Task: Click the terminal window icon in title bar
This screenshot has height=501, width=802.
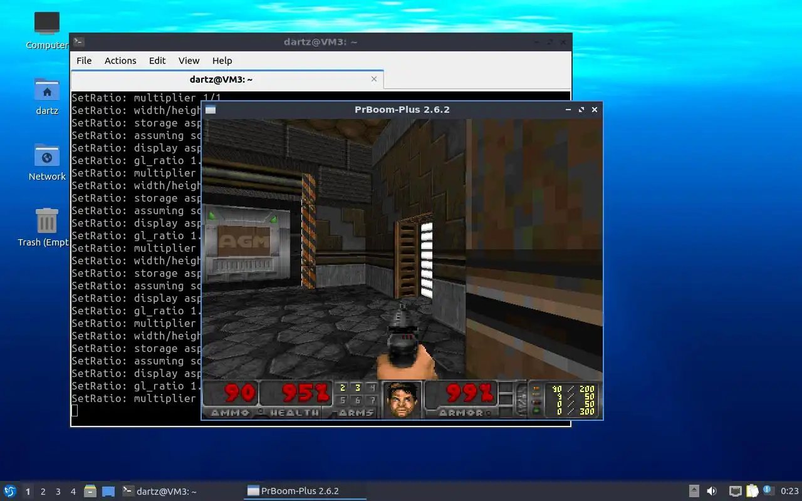Action: tap(78, 42)
